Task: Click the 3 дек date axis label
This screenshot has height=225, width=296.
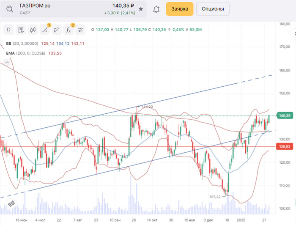Action: pos(208,220)
